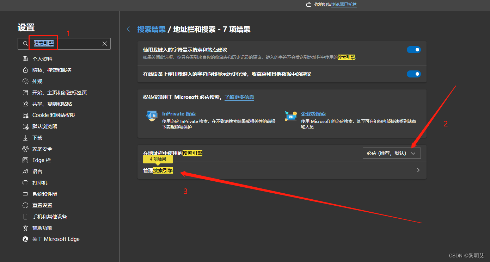The width and height of the screenshot is (490, 262).
Task: Click the 打印机 printer icon
Action: 25,183
